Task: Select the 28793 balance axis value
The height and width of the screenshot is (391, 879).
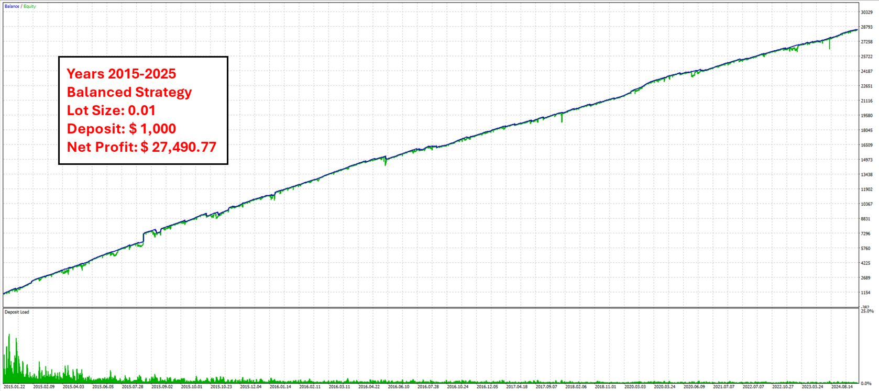Action: pos(867,27)
